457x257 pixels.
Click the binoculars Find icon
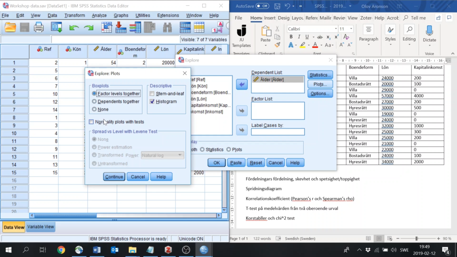point(167,27)
